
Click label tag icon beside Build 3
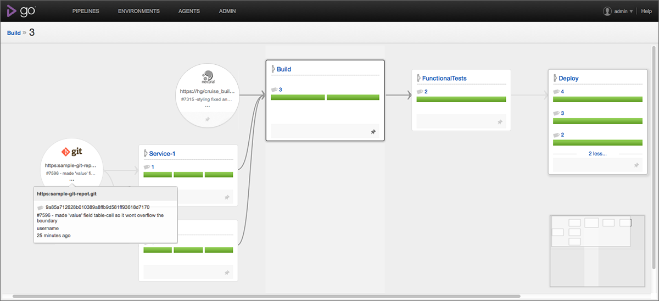point(275,90)
